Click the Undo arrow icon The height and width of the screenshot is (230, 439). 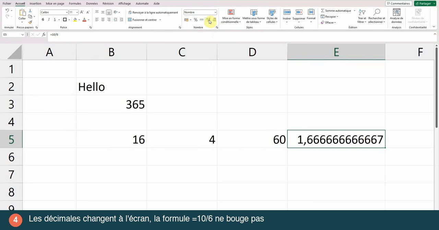[x=7, y=11]
